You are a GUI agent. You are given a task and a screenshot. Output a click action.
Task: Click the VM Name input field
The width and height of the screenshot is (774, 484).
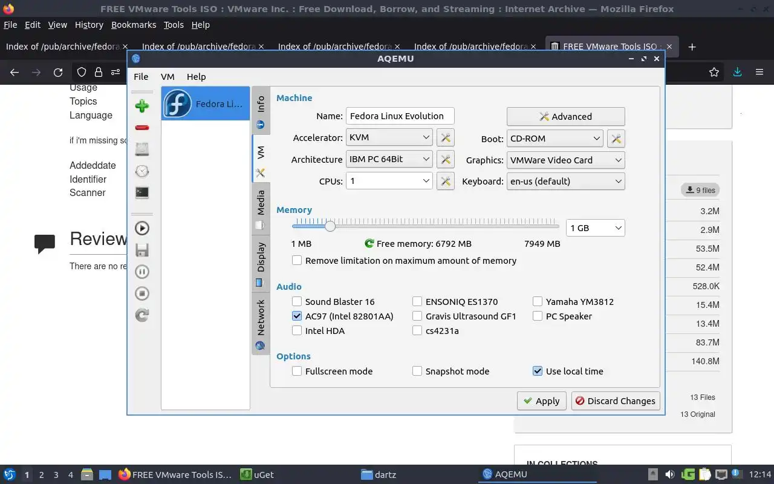point(400,116)
